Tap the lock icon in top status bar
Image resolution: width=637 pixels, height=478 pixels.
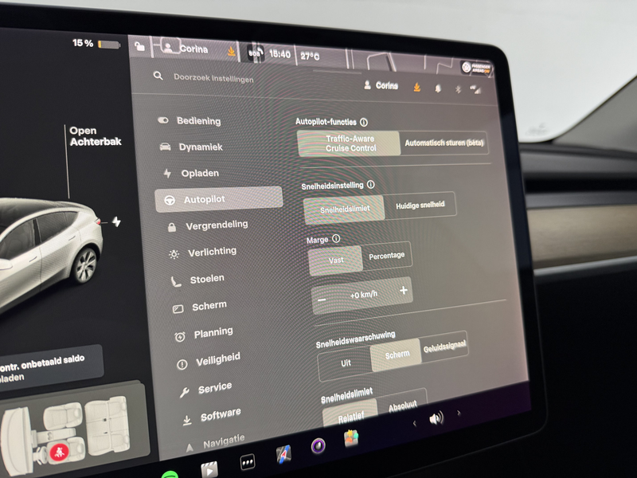pos(140,46)
